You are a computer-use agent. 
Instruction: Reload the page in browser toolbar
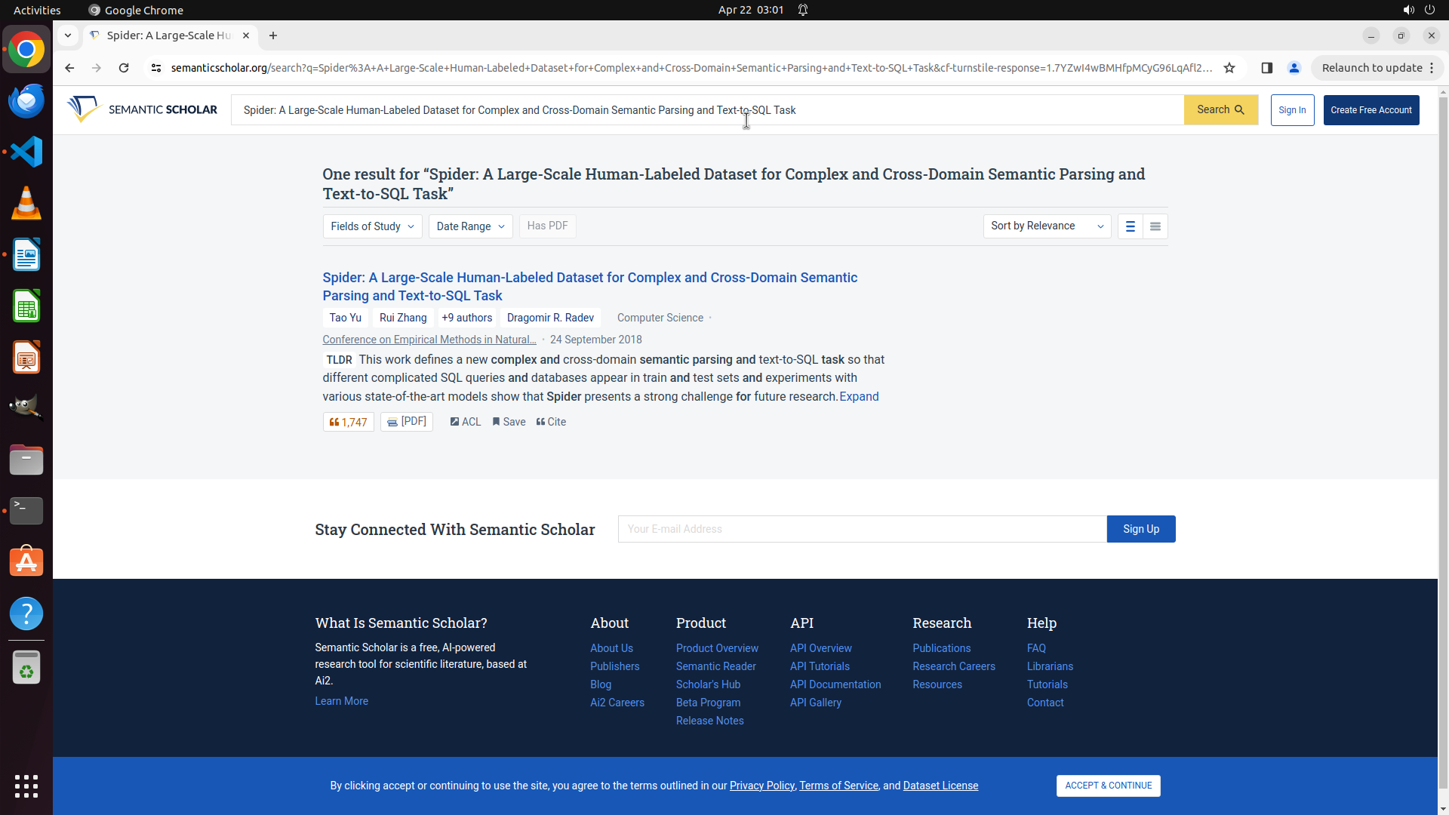point(124,68)
